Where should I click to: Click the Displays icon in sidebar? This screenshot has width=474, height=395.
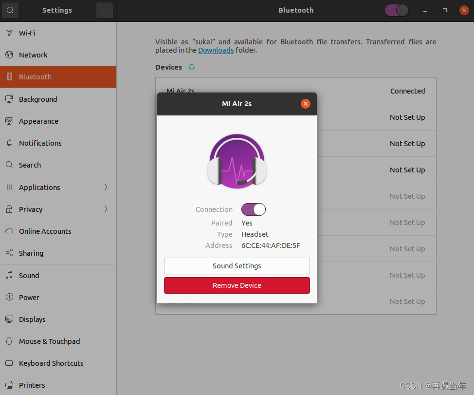[9, 319]
